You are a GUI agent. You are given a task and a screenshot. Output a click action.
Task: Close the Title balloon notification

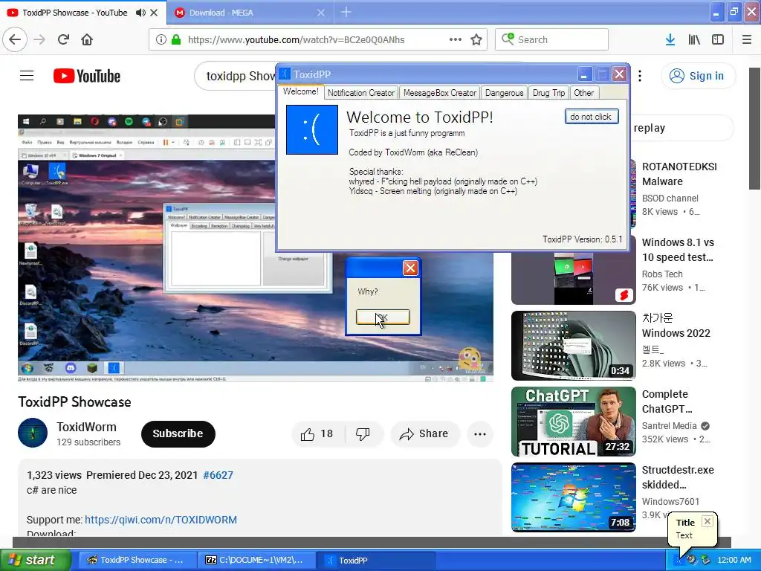(x=707, y=521)
